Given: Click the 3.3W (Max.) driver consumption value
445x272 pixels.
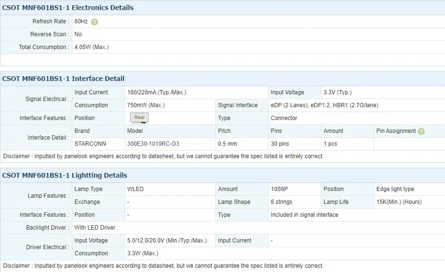Looking at the screenshot, I should coord(143,253).
